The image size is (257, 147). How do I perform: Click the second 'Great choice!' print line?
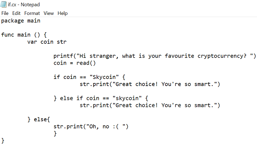click(x=150, y=105)
